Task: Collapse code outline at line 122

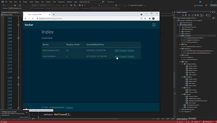Action: click(x=18, y=84)
